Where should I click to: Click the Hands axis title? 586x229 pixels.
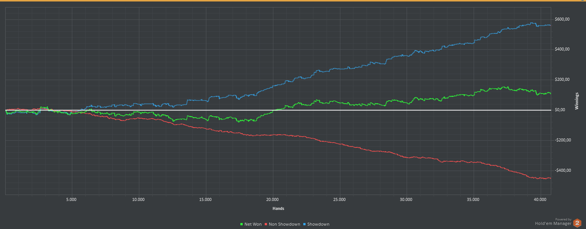click(x=278, y=208)
